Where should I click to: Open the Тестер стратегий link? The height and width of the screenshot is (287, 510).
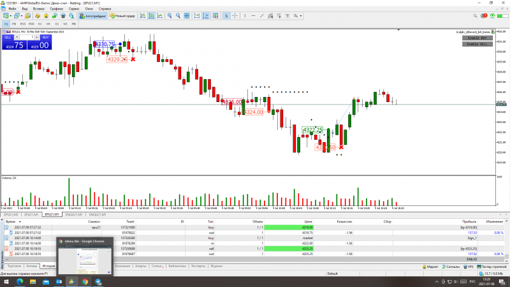point(492,267)
